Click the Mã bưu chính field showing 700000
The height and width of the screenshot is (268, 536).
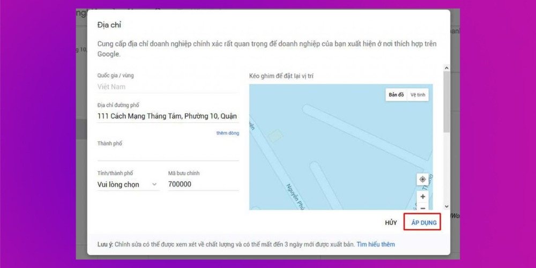[x=203, y=184]
